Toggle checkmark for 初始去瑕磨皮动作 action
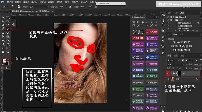 coord(168,26)
